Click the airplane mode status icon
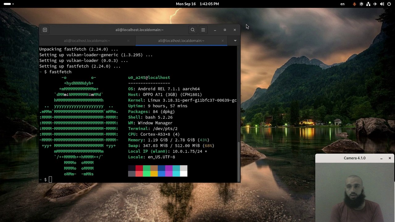Screen dimensions: 395x222 (375, 4)
